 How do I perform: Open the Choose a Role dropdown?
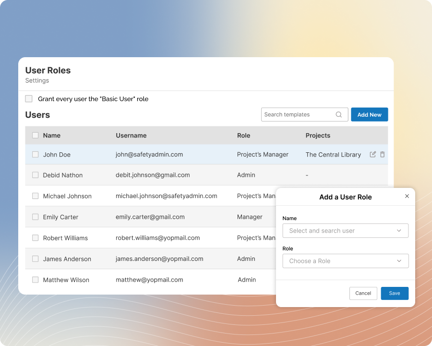point(346,261)
